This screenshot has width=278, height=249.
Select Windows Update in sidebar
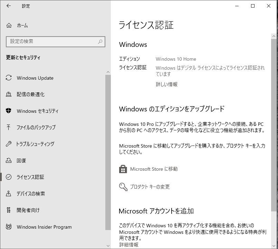coord(35,78)
